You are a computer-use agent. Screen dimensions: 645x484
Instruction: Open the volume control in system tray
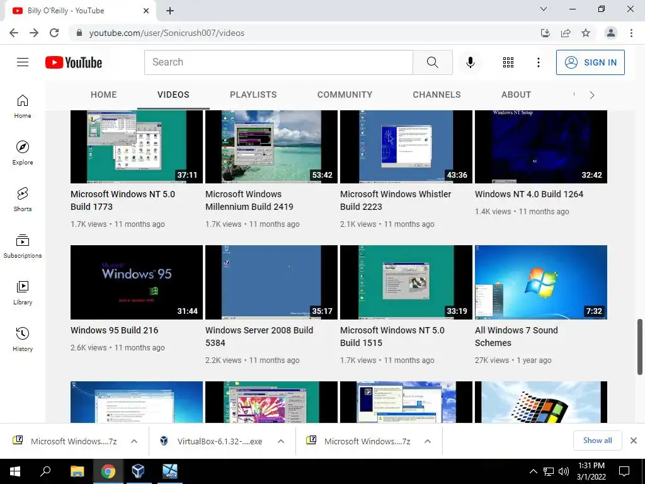coord(564,471)
